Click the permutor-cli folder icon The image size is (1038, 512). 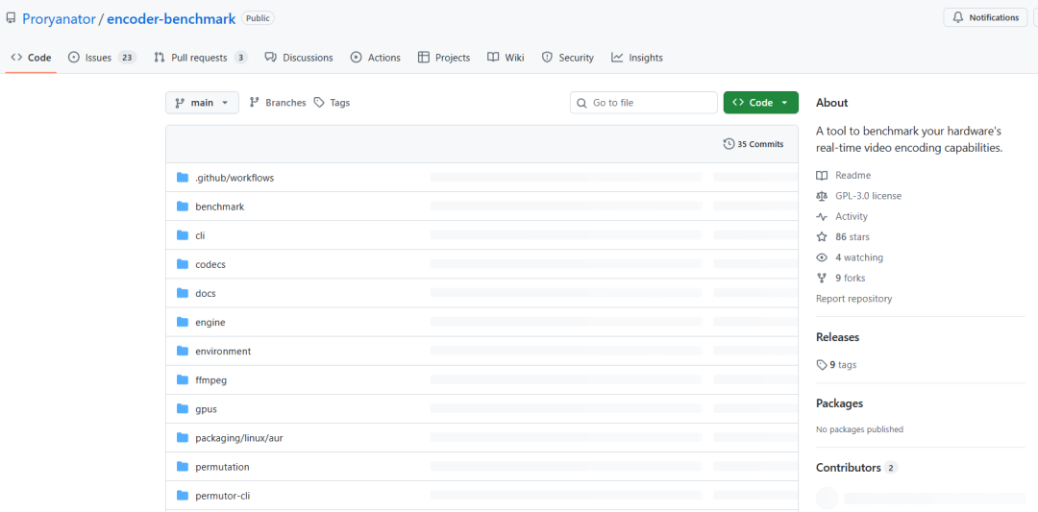(183, 496)
